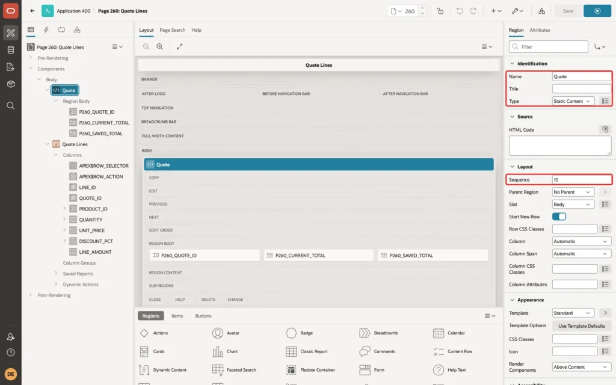Open the Parent Region dropdown
Viewport: 616px width, 385px height.
pos(573,192)
